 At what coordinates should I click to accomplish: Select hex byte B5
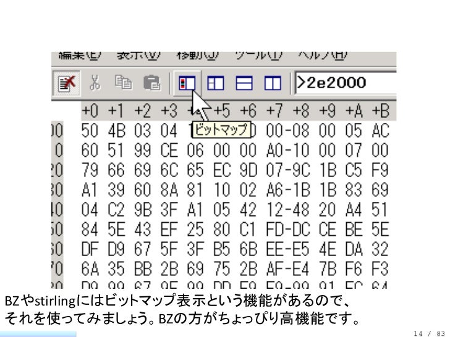(x=222, y=249)
